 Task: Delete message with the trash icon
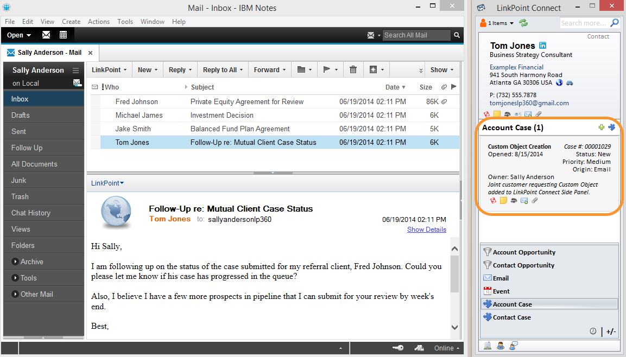(353, 69)
